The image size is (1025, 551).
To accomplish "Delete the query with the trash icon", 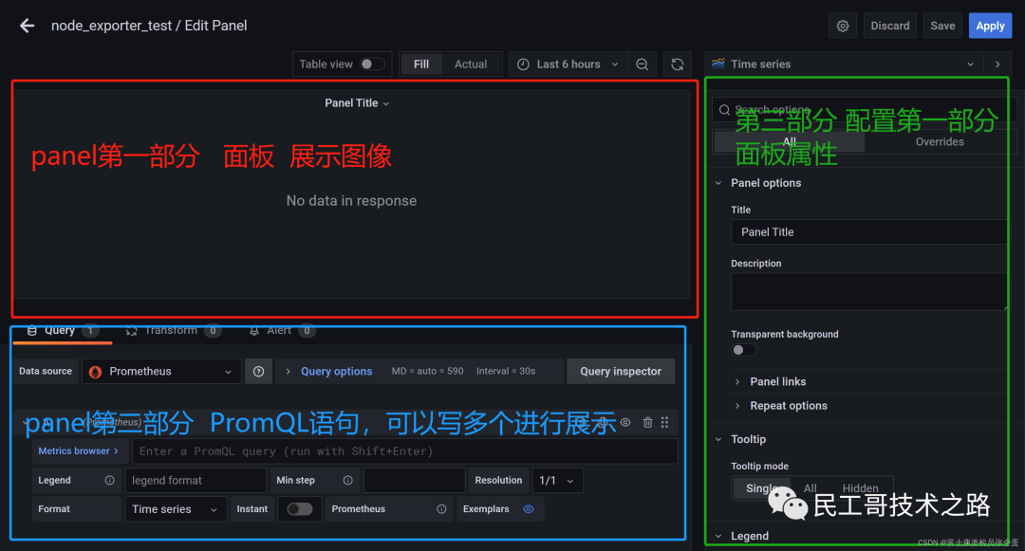I will (647, 422).
